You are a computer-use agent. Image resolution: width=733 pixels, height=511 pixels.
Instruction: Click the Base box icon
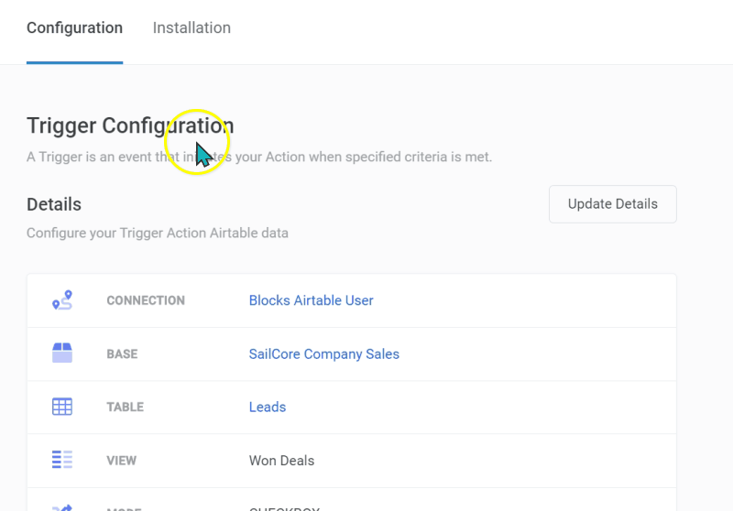(61, 353)
